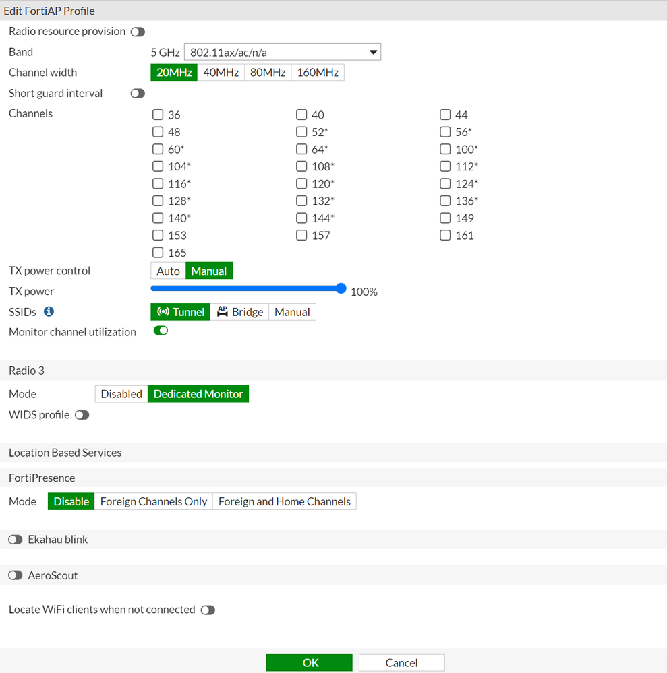Check channel 112* checkbox
Viewport: 667px width, 673px height.
[x=445, y=166]
